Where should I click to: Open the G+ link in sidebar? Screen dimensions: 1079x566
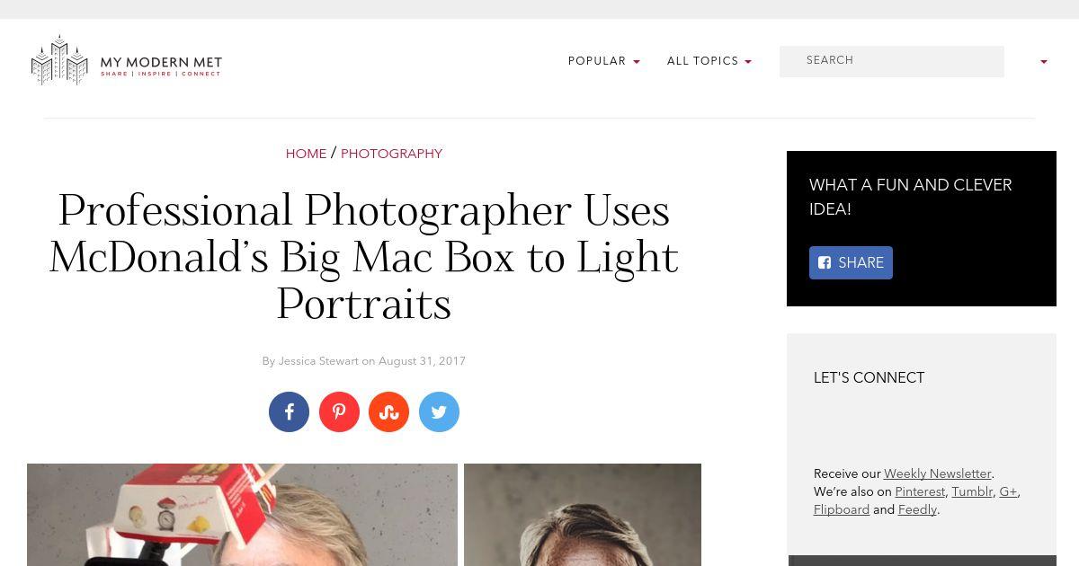click(1008, 491)
